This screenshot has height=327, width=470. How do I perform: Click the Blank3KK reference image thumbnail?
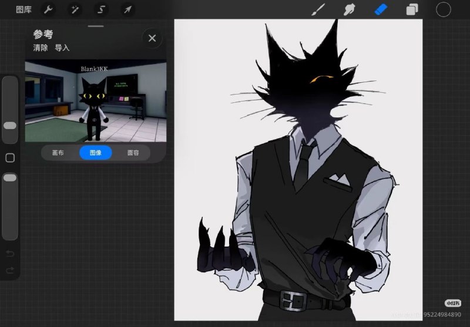96,102
